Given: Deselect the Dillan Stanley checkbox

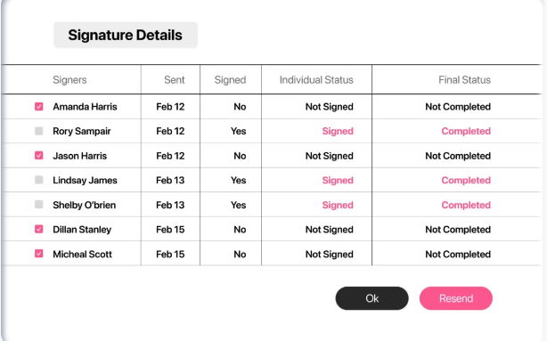Looking at the screenshot, I should tap(38, 229).
